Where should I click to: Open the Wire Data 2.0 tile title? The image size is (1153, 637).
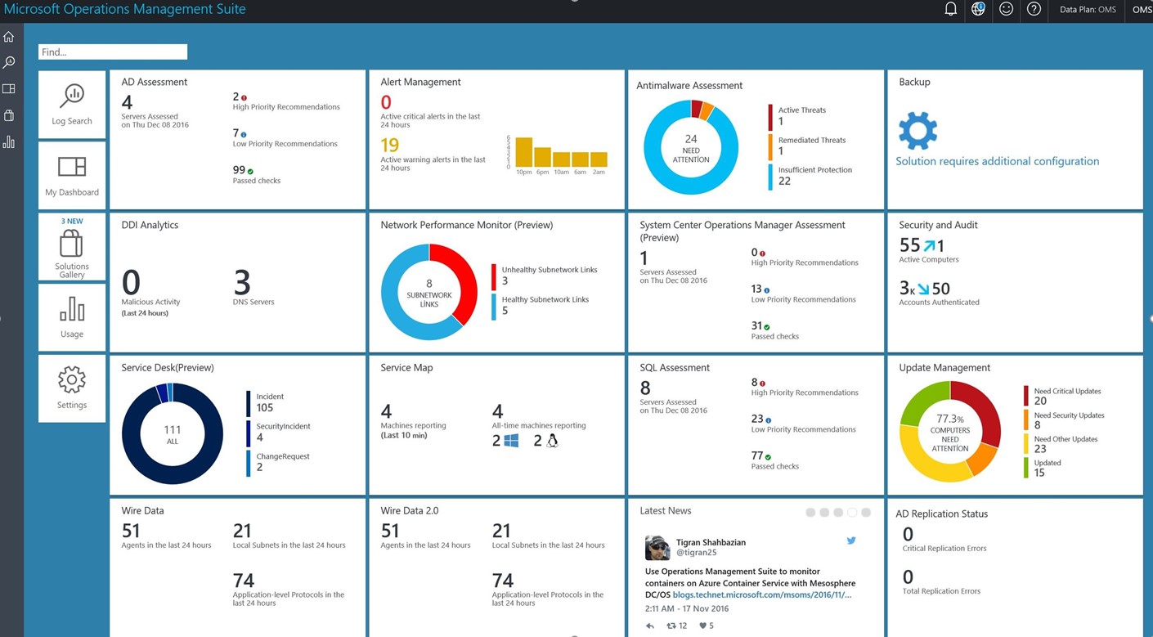[410, 510]
